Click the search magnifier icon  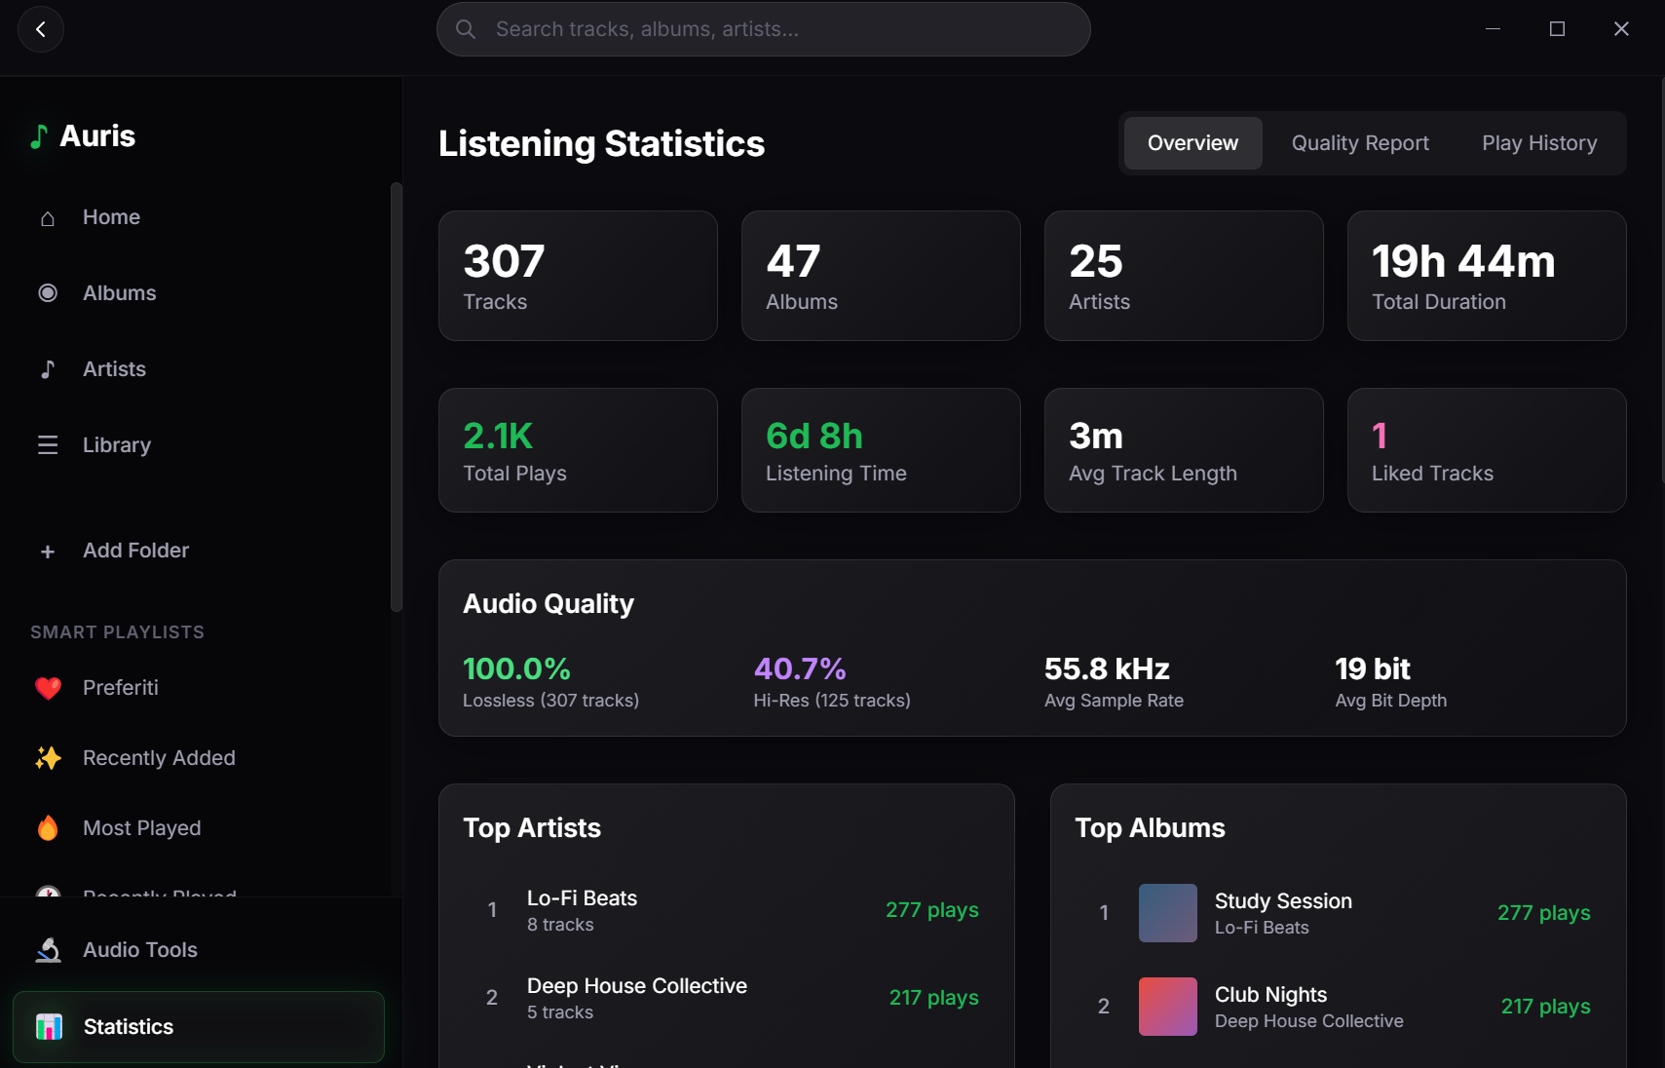465,28
